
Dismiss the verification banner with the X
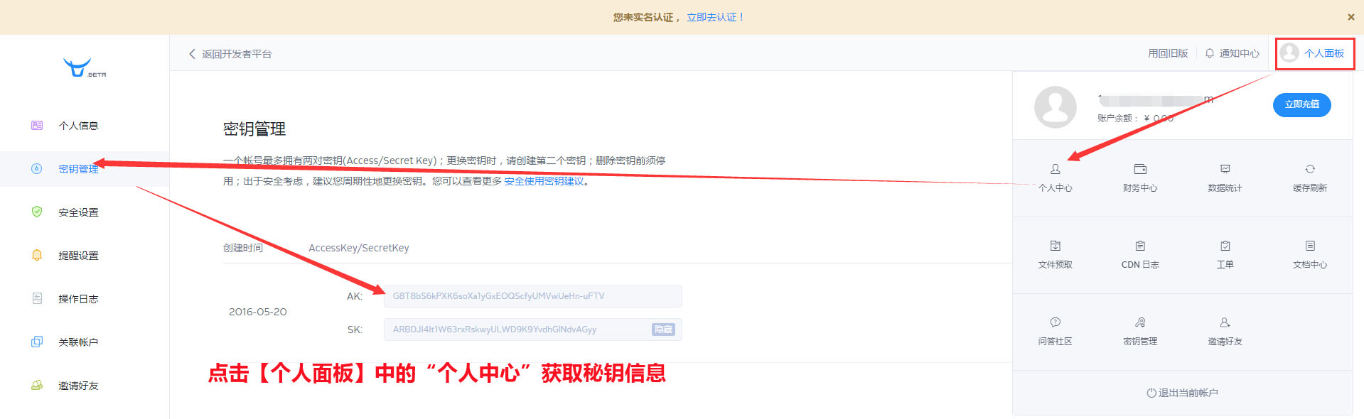(x=1350, y=17)
